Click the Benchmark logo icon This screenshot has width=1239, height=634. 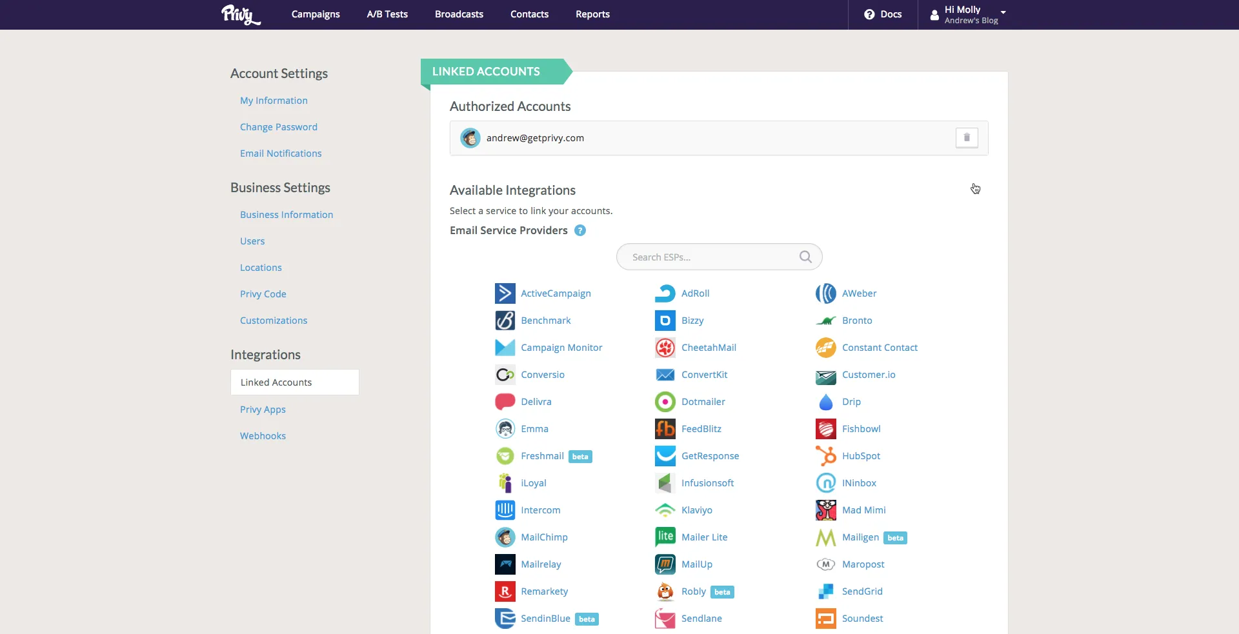(505, 321)
